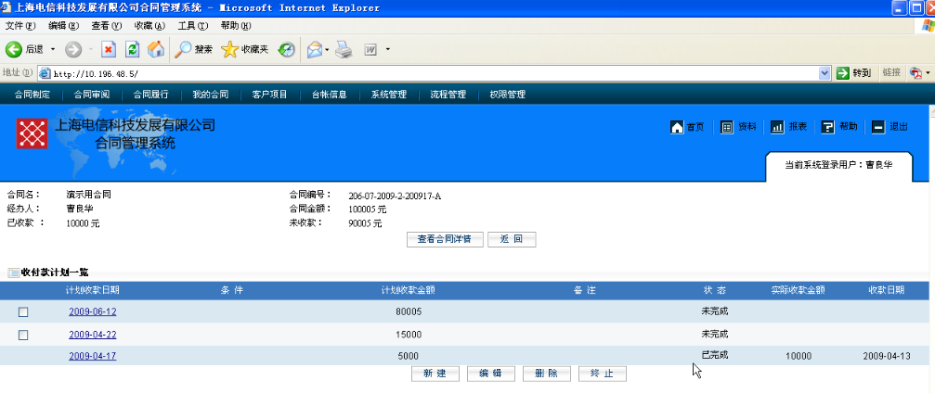Select the 台帐信息 navigation tab
The height and width of the screenshot is (393, 935).
pos(330,95)
